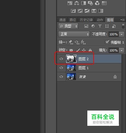Add a Gradient Map adjustment layer
This screenshot has width=126, height=133.
point(101,11)
